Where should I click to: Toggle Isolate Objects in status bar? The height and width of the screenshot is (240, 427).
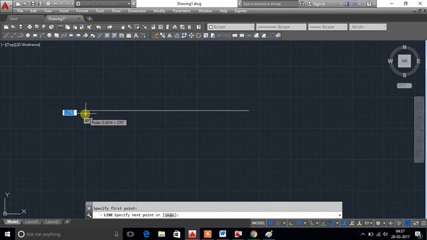399,223
